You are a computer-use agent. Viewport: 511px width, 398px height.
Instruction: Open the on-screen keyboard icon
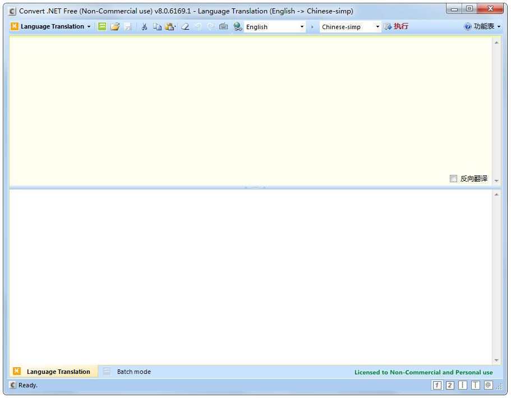pyautogui.click(x=224, y=26)
